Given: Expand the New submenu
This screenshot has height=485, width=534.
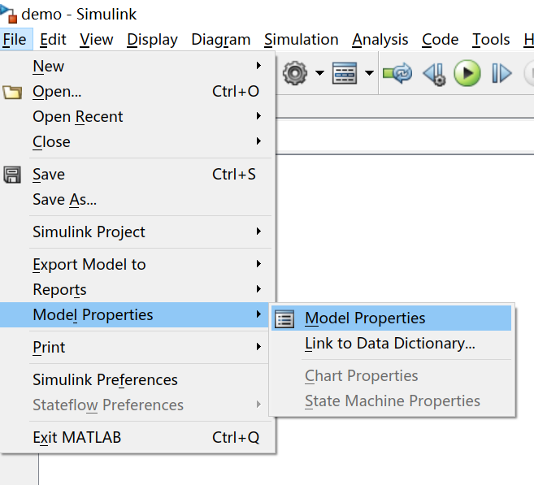Looking at the screenshot, I should click(137, 66).
